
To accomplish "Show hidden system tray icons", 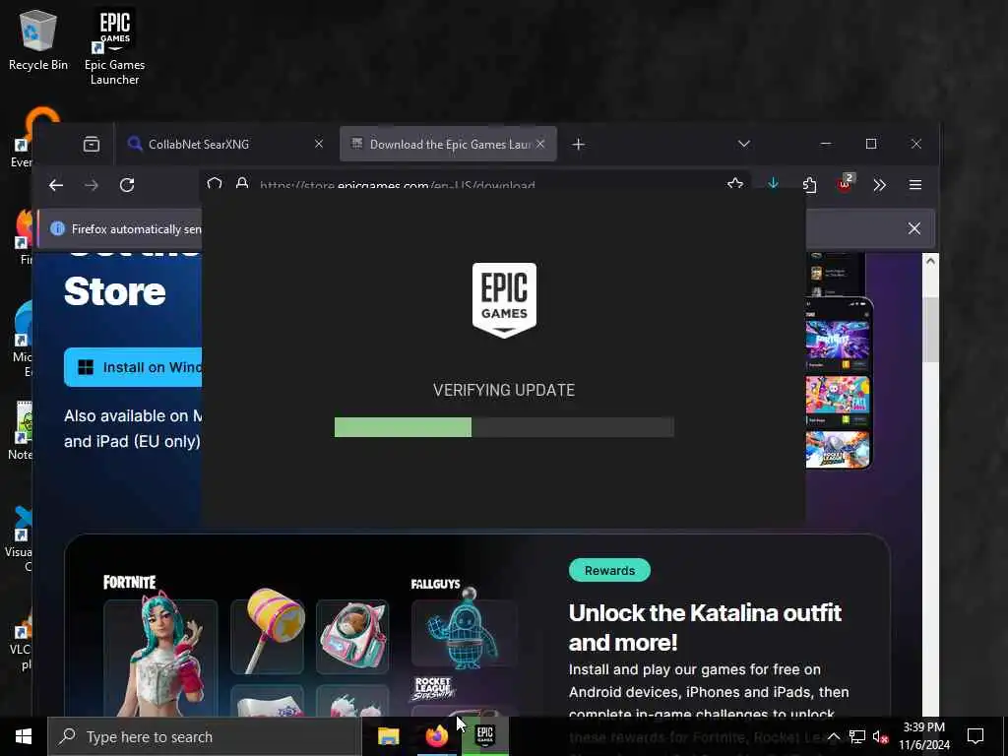I will pyautogui.click(x=833, y=736).
